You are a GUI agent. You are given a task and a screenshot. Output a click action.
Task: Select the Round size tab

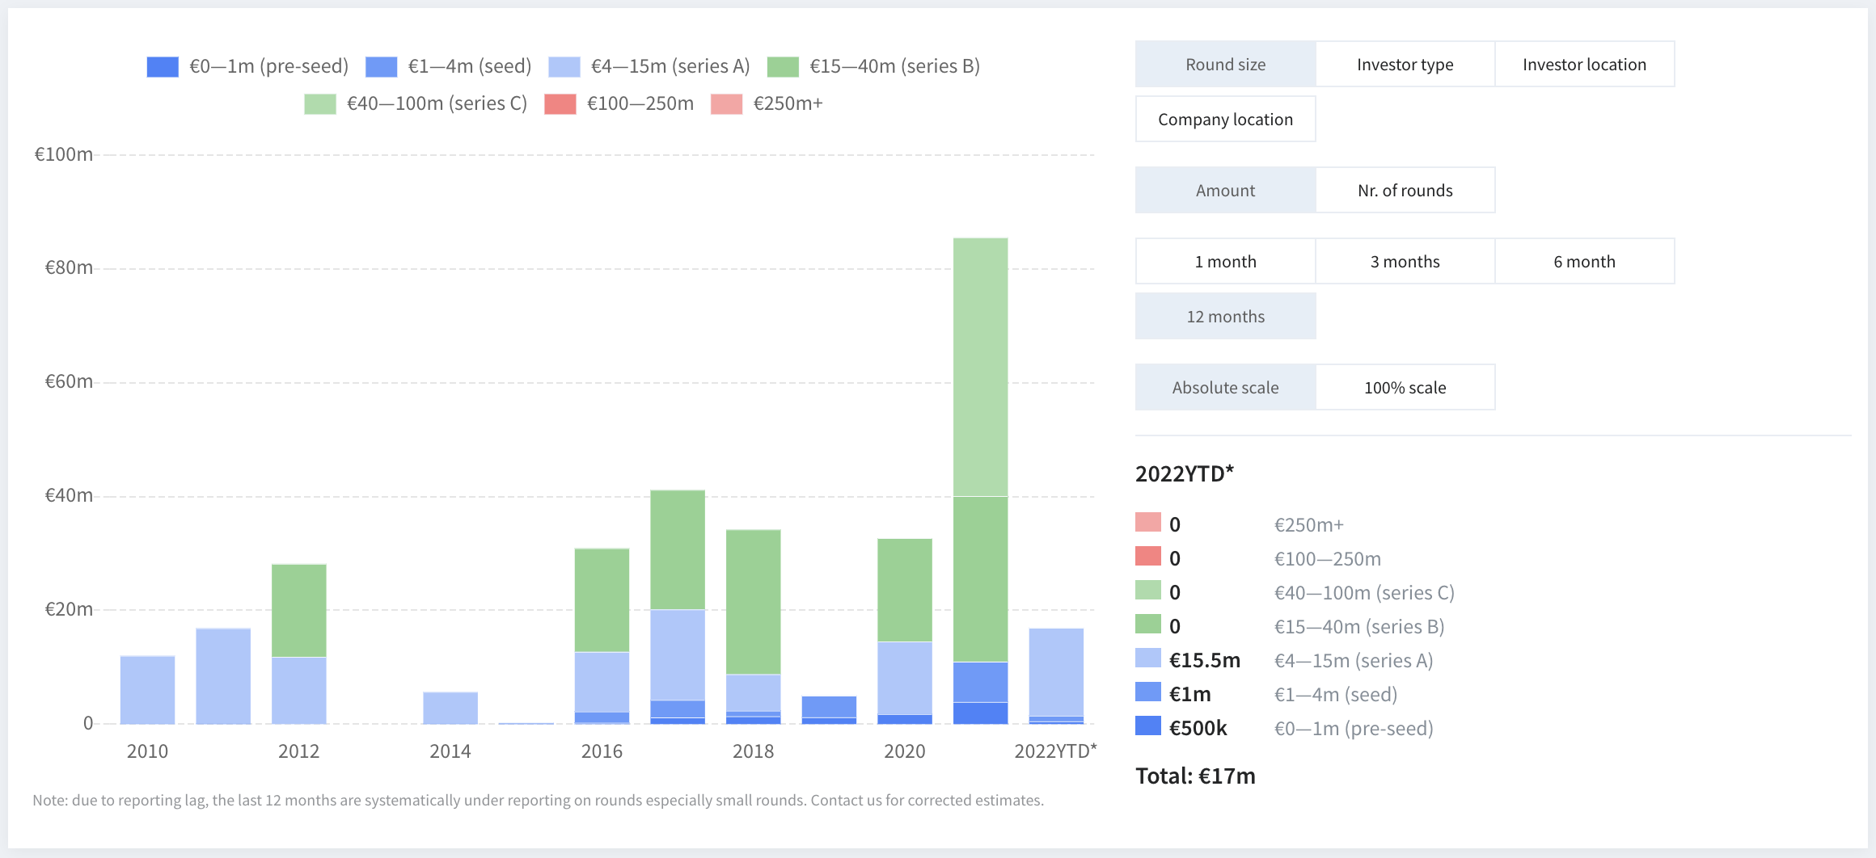(x=1225, y=65)
